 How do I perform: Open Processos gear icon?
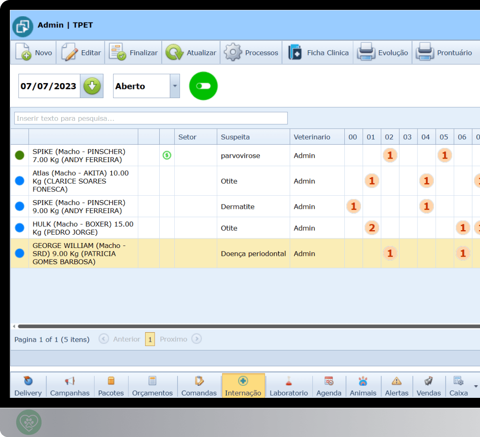[x=232, y=52]
